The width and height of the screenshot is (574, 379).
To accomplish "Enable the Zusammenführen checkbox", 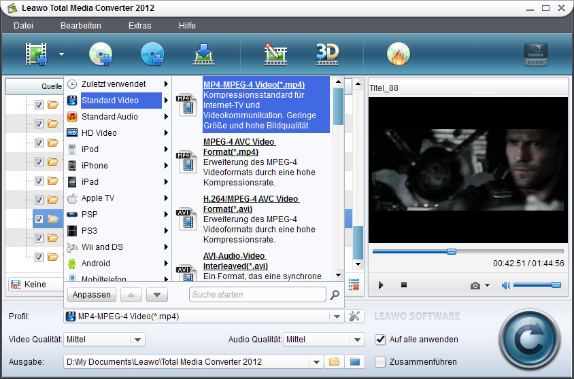I will 381,361.
